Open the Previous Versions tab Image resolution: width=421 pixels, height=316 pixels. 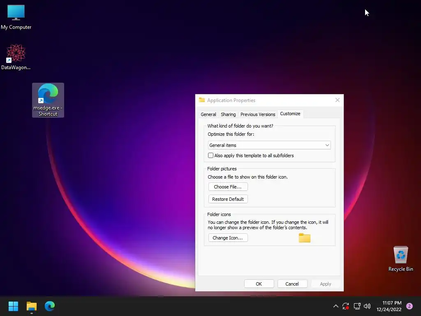pyautogui.click(x=258, y=114)
